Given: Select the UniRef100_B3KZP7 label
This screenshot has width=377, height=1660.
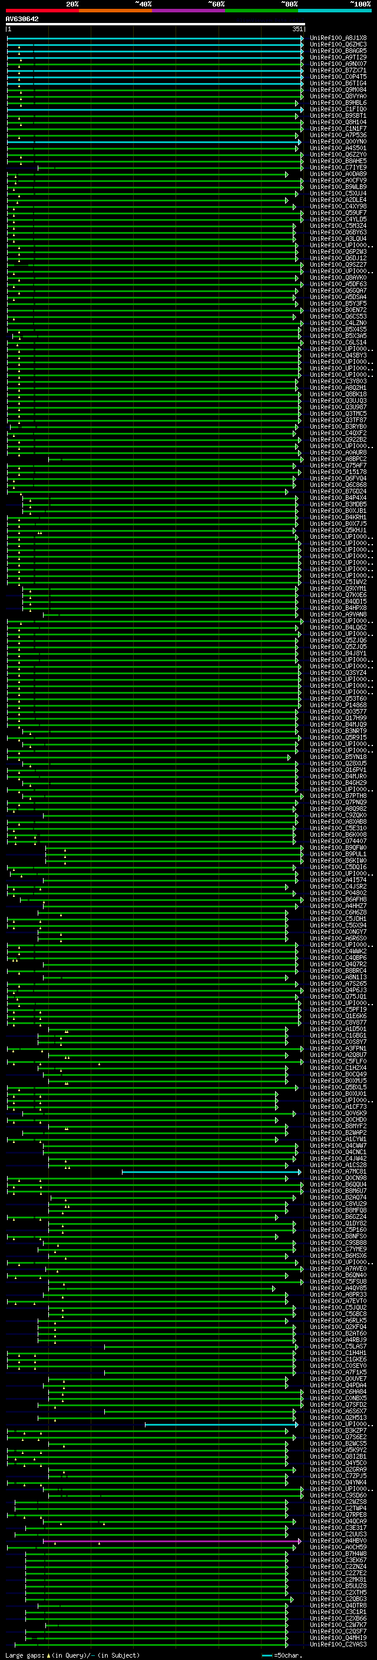Looking at the screenshot, I should click(x=338, y=1430).
